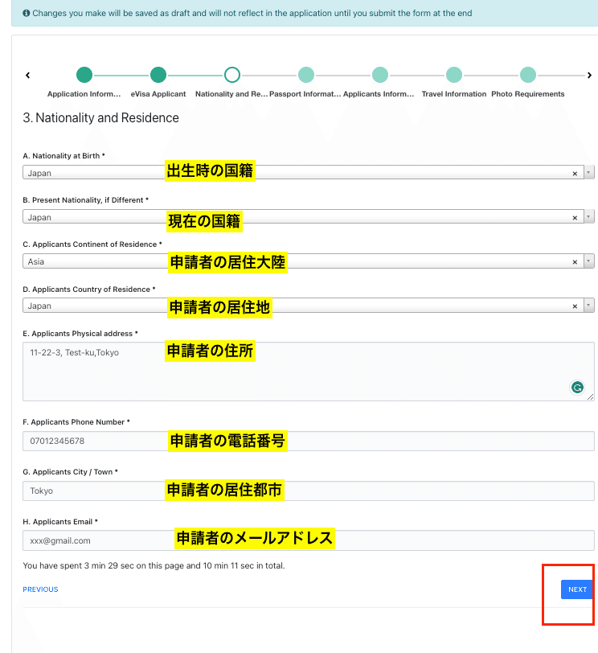Click the Grammarly icon in address box
The height and width of the screenshot is (653, 598).
pyautogui.click(x=577, y=388)
